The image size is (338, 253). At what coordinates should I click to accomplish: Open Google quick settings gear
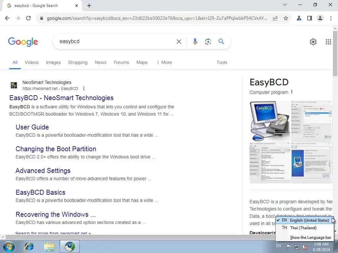(313, 42)
